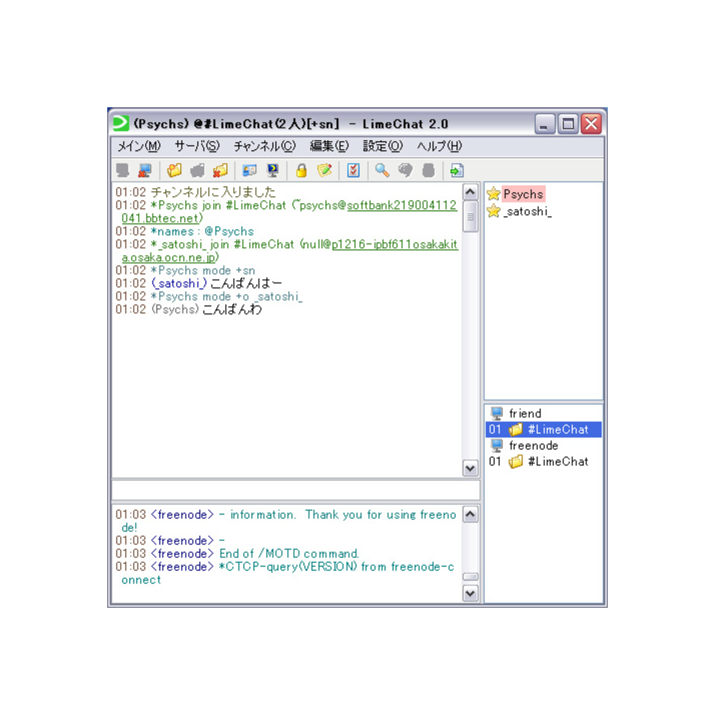Click the grayed-out cylinder toolbar icon
The height and width of the screenshot is (715, 715).
point(428,170)
